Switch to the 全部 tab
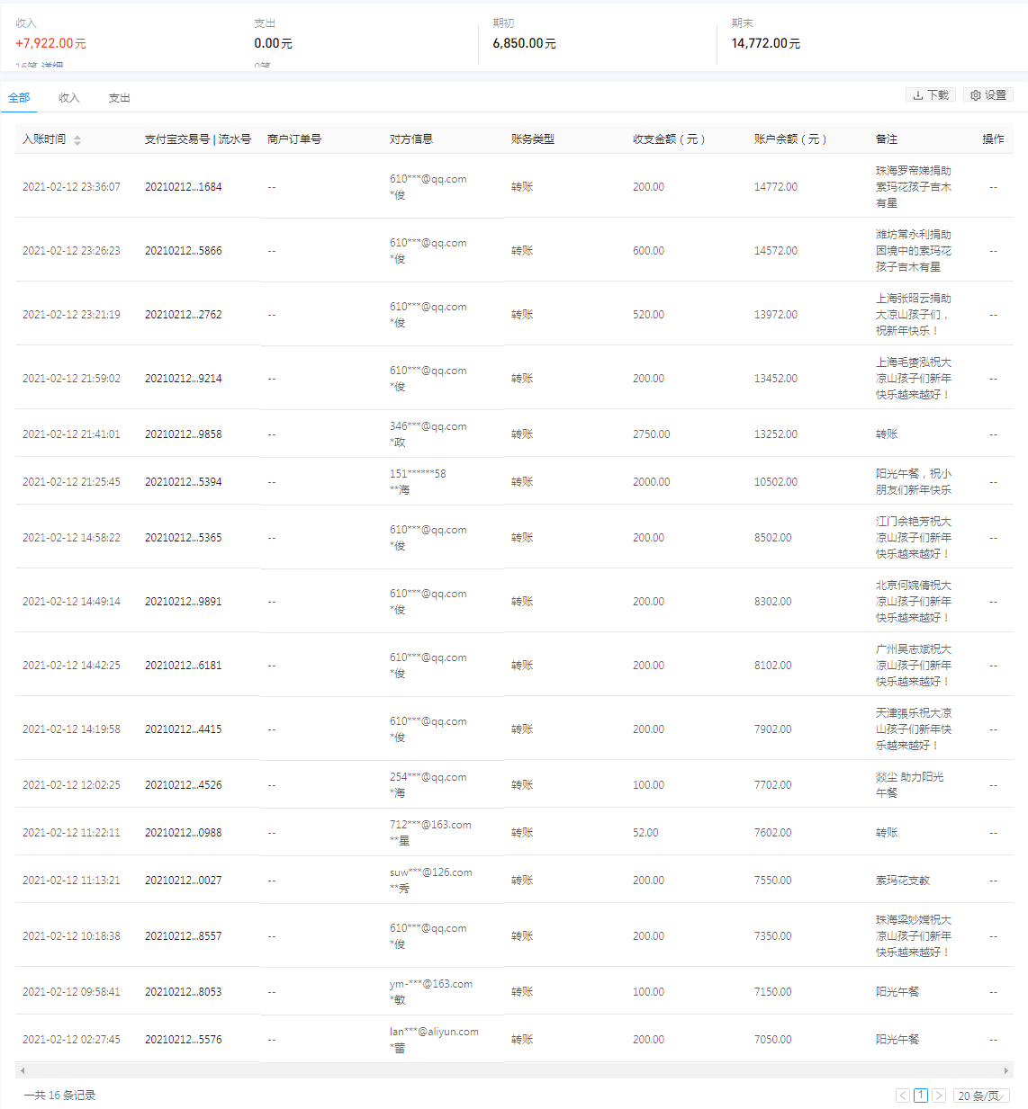 [x=19, y=98]
